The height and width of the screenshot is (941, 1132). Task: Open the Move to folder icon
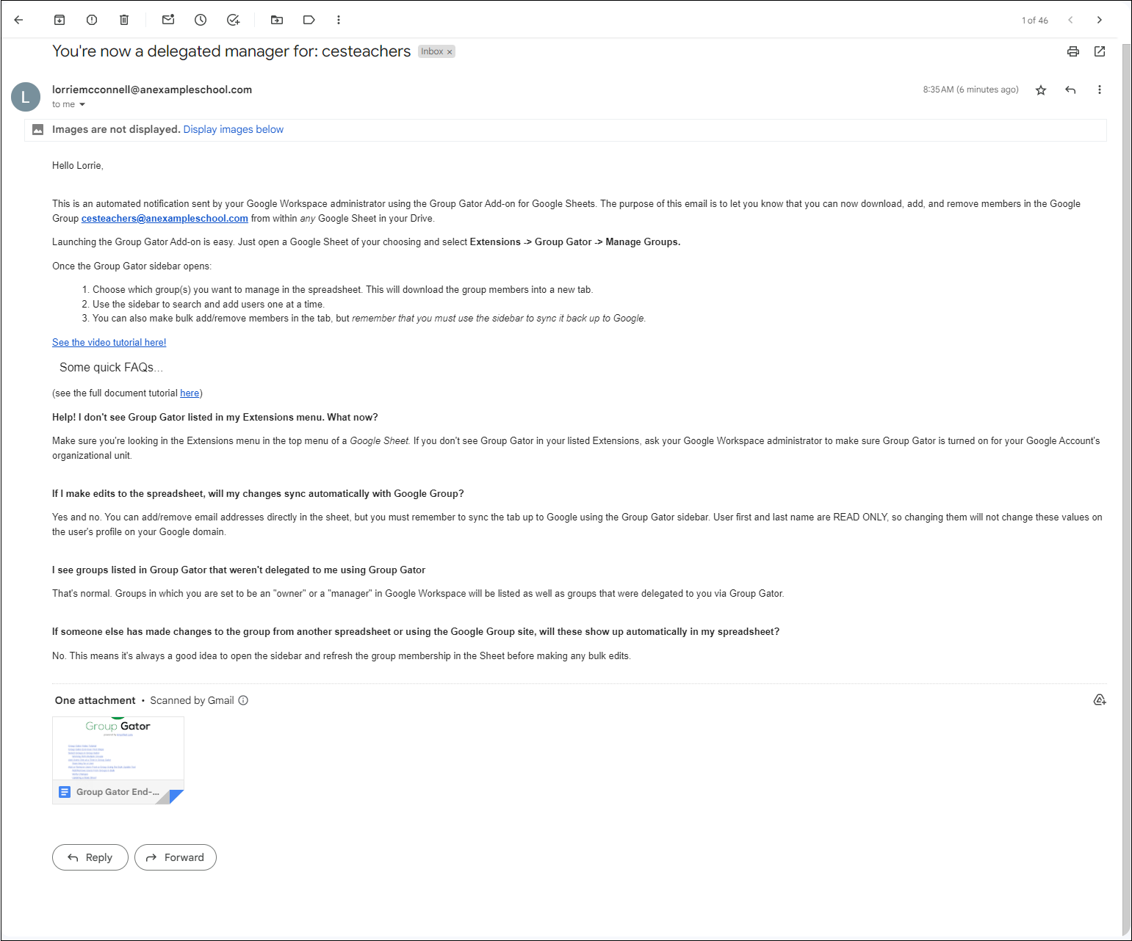(x=277, y=20)
